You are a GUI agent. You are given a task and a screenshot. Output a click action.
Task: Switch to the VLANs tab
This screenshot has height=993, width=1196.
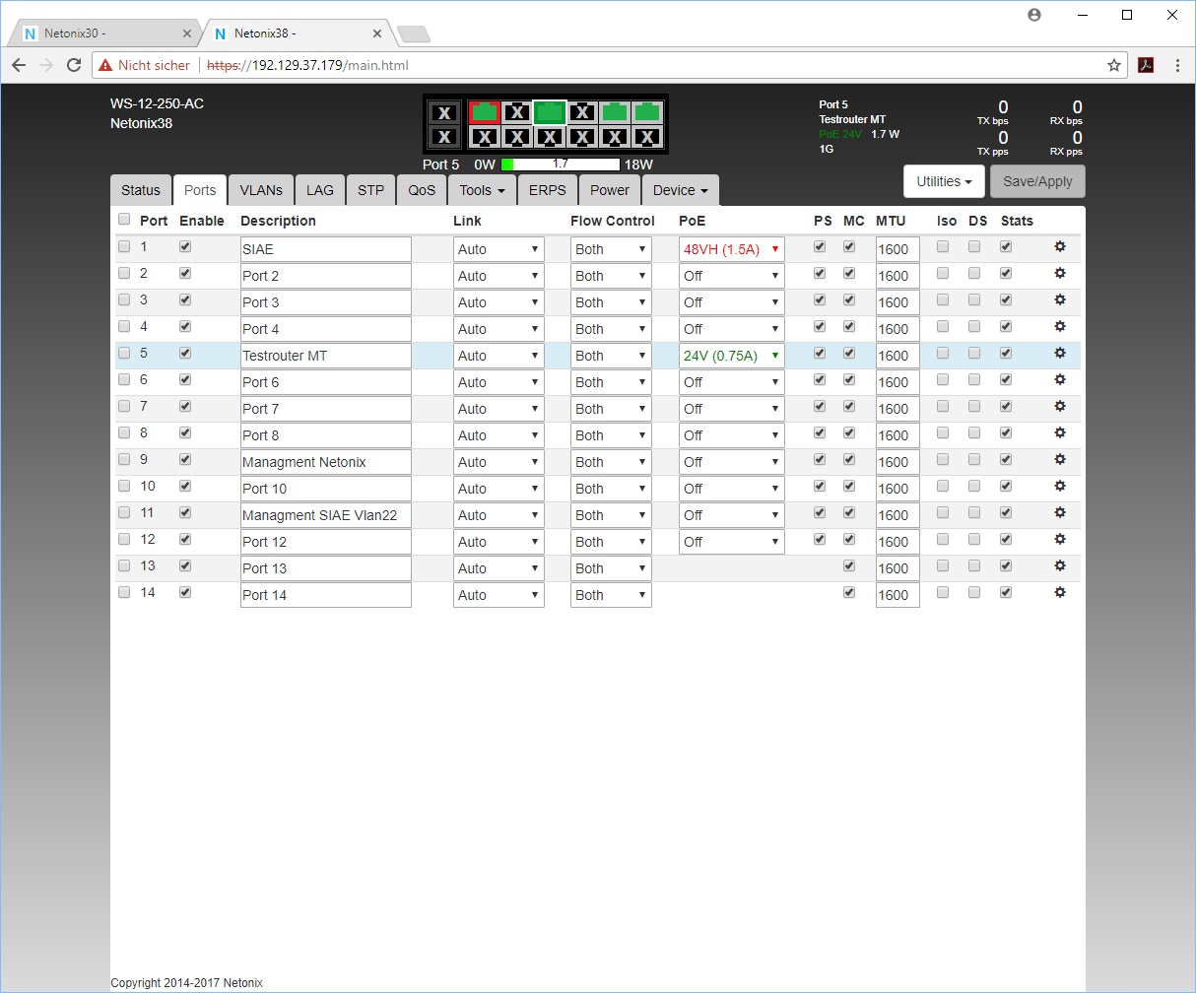coord(261,190)
